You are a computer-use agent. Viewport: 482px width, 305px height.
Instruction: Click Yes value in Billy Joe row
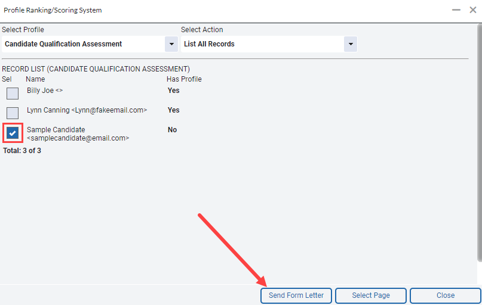174,91
